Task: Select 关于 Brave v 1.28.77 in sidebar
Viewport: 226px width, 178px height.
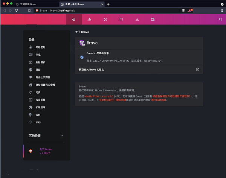Action: [46, 151]
